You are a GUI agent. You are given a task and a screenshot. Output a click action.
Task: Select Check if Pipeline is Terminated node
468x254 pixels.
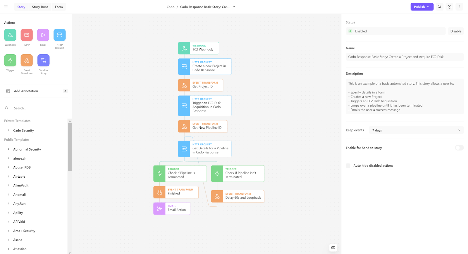[x=180, y=174]
